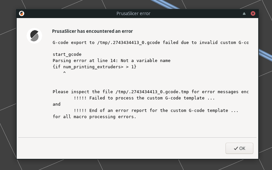Click the checkmark icon on OK button
Image resolution: width=272 pixels, height=170 pixels.
pos(236,148)
